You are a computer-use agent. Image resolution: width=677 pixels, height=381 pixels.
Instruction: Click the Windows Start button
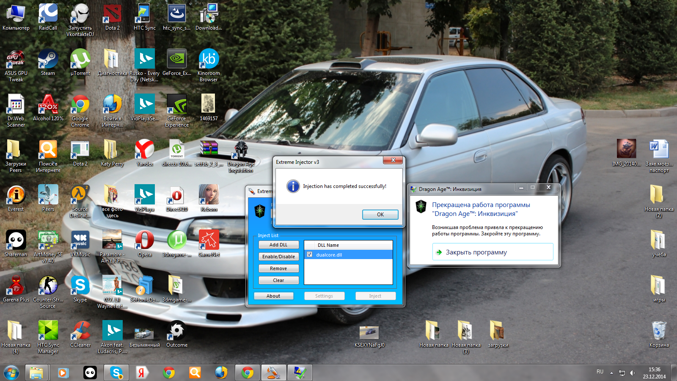pyautogui.click(x=11, y=373)
